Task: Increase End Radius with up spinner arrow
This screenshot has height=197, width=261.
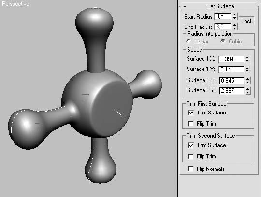Action: pyautogui.click(x=235, y=25)
